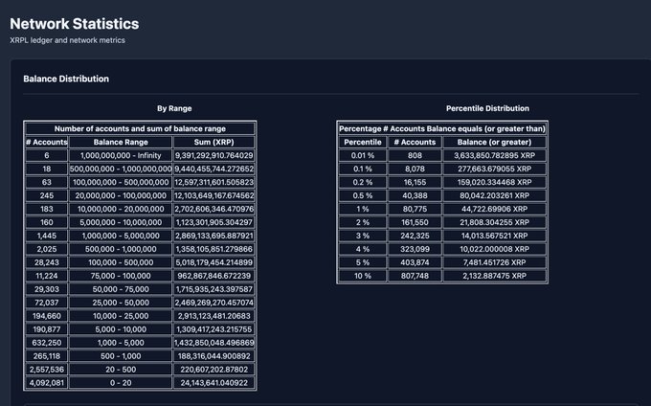Viewport: 651px width, 406px height.
Task: Click the 245 accounts cell
Action: pyautogui.click(x=47, y=195)
